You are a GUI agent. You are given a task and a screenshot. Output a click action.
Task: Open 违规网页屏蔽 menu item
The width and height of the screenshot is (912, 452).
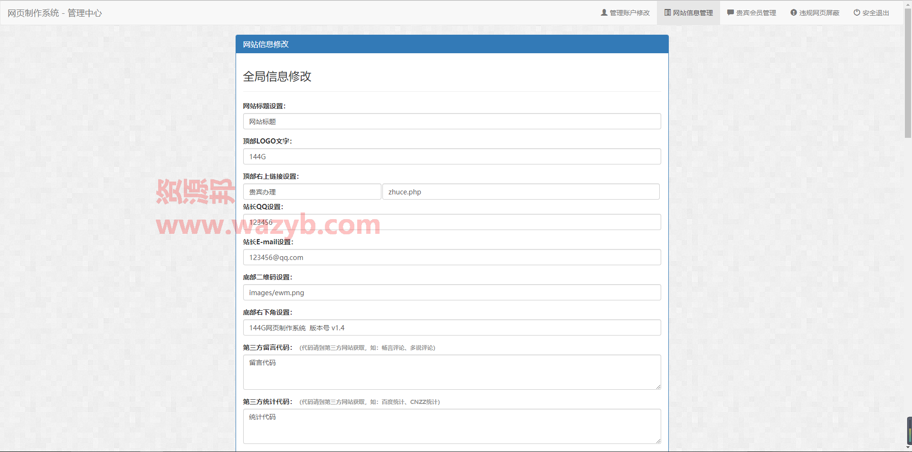click(x=815, y=13)
